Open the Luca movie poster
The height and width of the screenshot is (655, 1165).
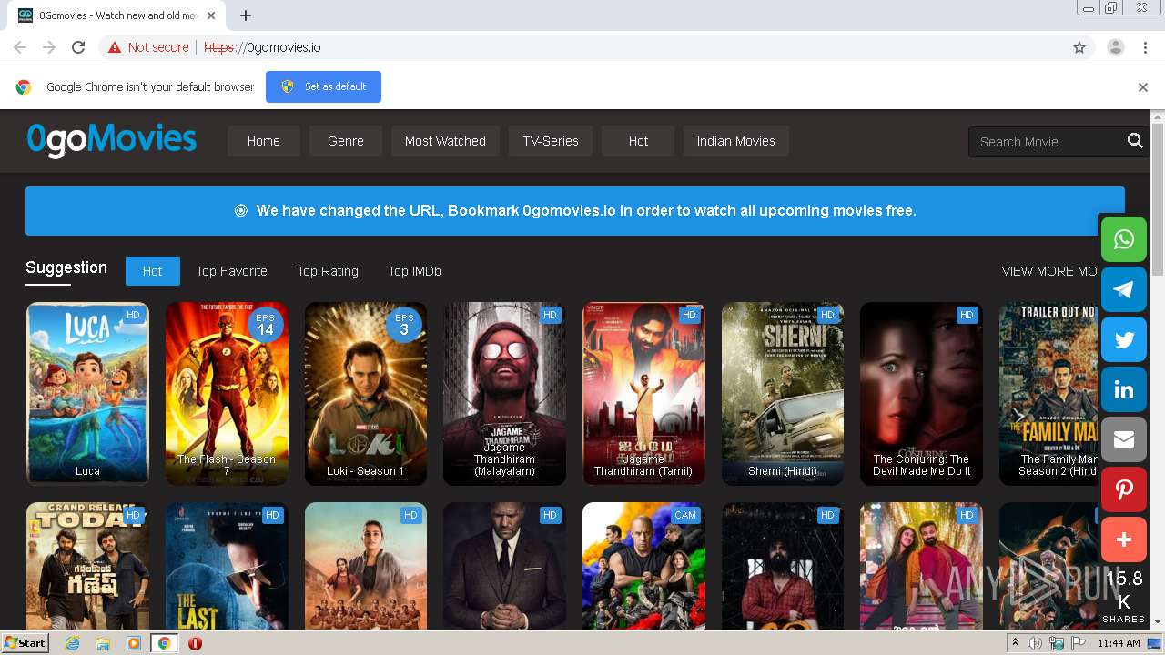87,393
